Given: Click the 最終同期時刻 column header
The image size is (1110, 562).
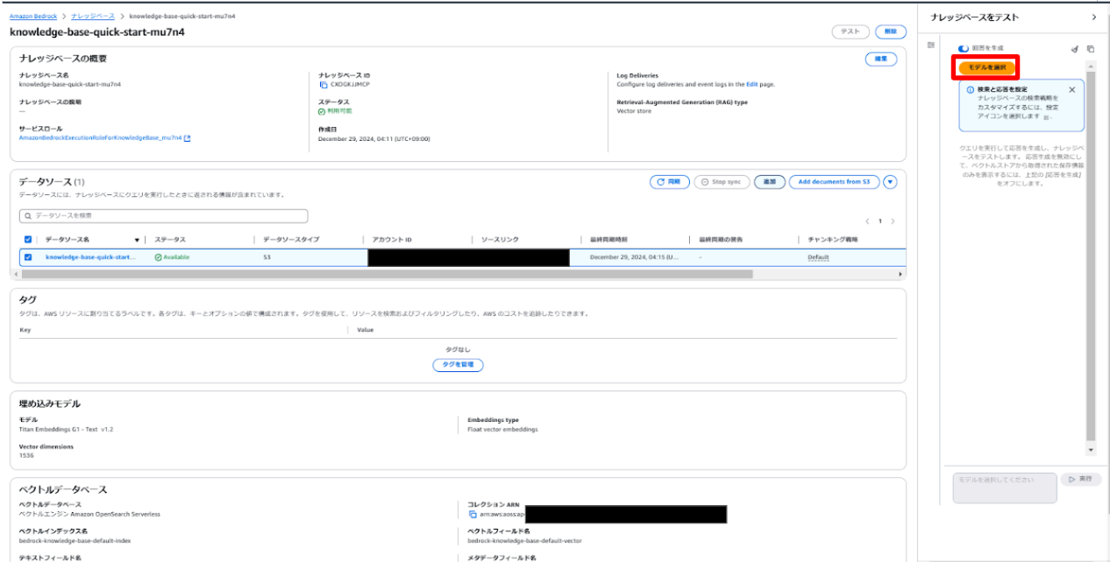Looking at the screenshot, I should [x=608, y=240].
